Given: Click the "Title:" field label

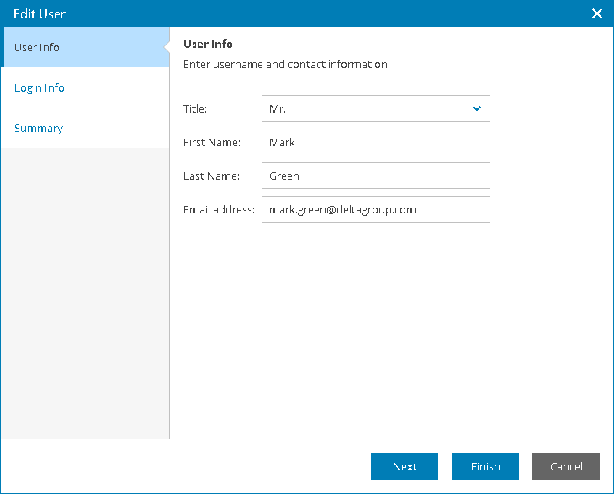Looking at the screenshot, I should tap(195, 108).
